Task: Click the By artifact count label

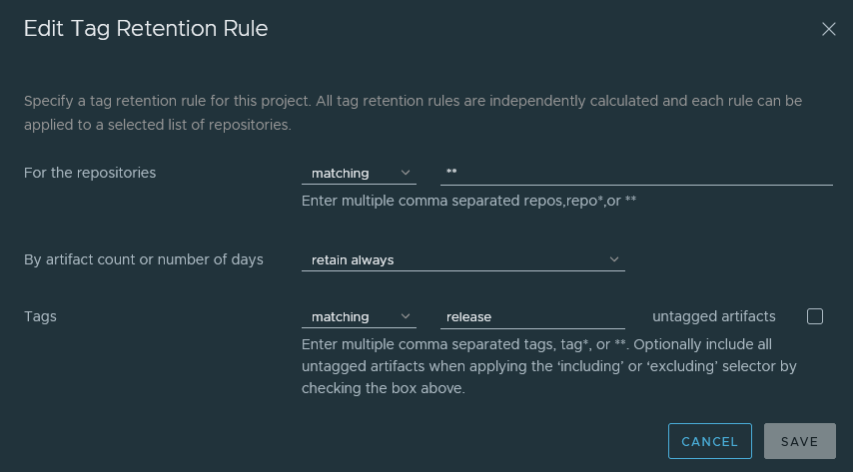Action: [x=143, y=259]
